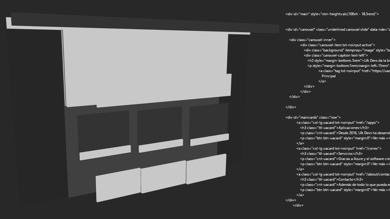Click the carousel-caption text-left div line

[336, 55]
